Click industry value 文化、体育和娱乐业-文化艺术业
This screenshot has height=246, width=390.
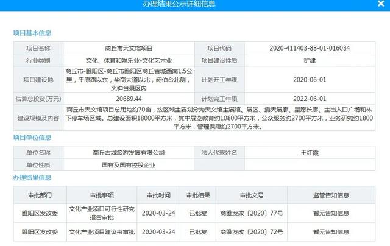click(x=129, y=61)
